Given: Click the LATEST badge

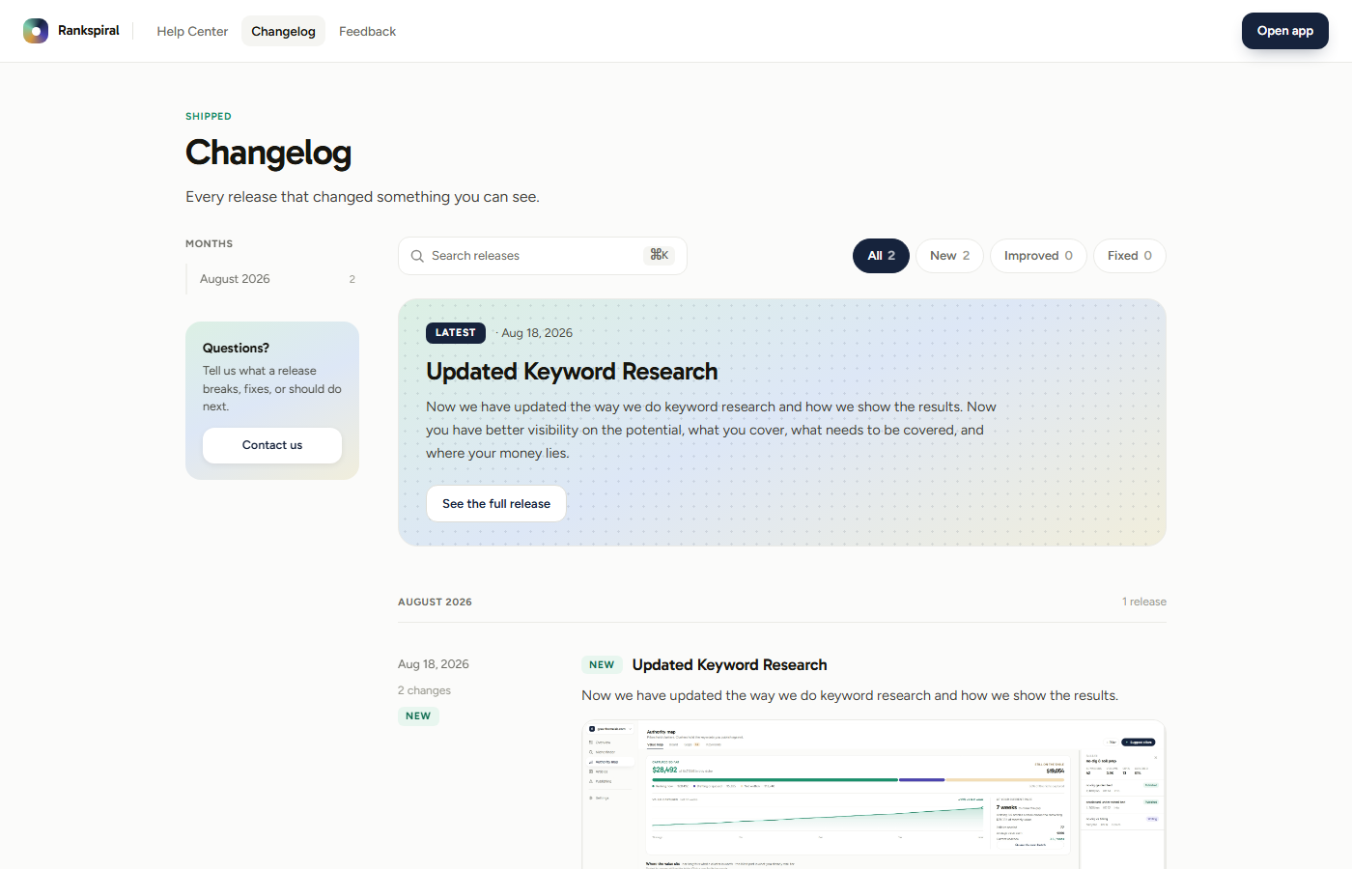Looking at the screenshot, I should (456, 333).
